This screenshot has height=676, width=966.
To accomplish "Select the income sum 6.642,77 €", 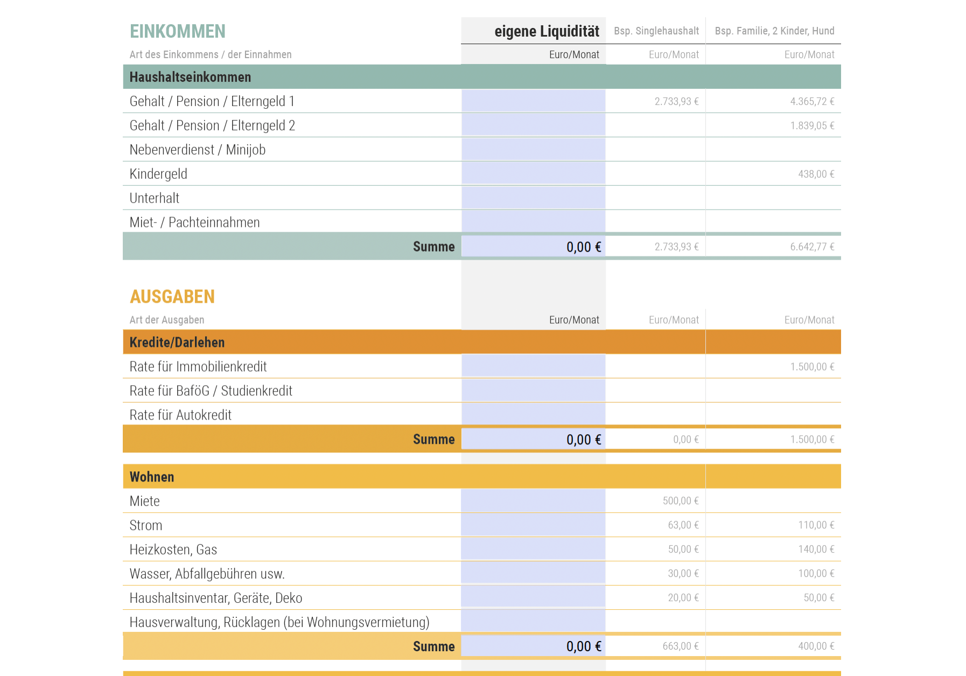I will 812,247.
